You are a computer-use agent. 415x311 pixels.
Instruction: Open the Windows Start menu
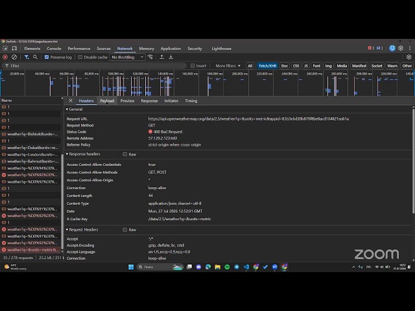pos(131,267)
